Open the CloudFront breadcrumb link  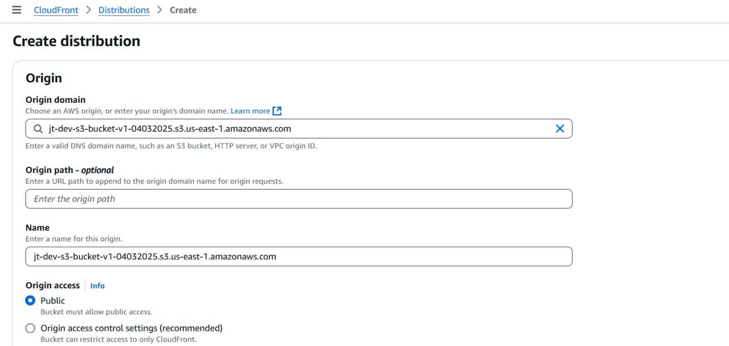pos(56,9)
